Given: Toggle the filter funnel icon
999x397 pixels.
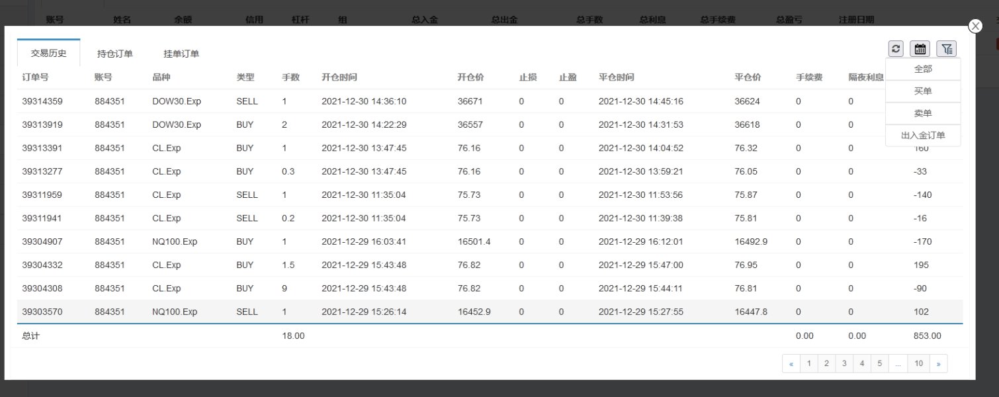Looking at the screenshot, I should [x=947, y=48].
